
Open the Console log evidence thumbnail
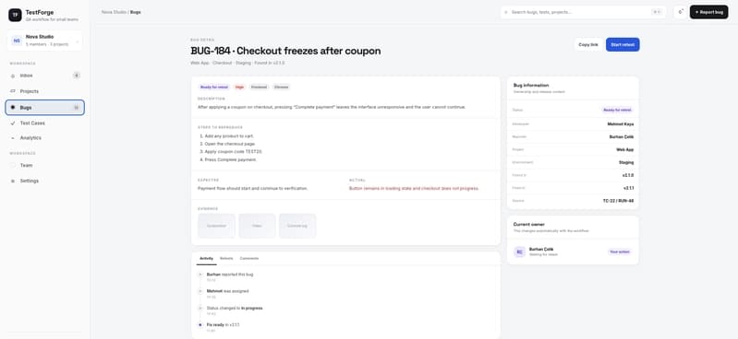(297, 226)
